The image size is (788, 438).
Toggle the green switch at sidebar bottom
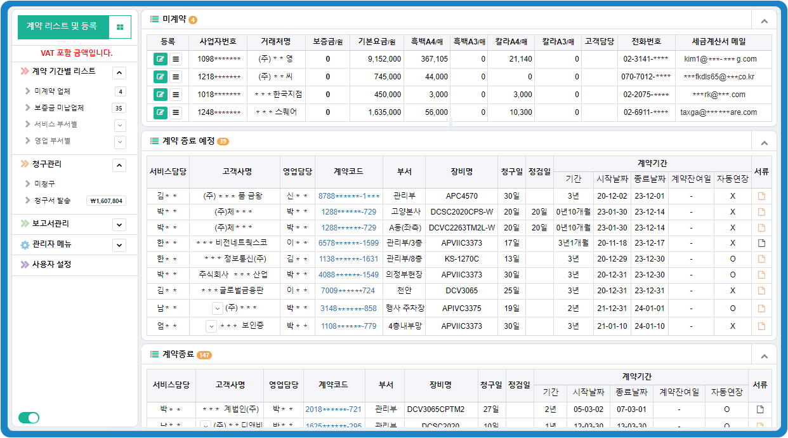(29, 417)
